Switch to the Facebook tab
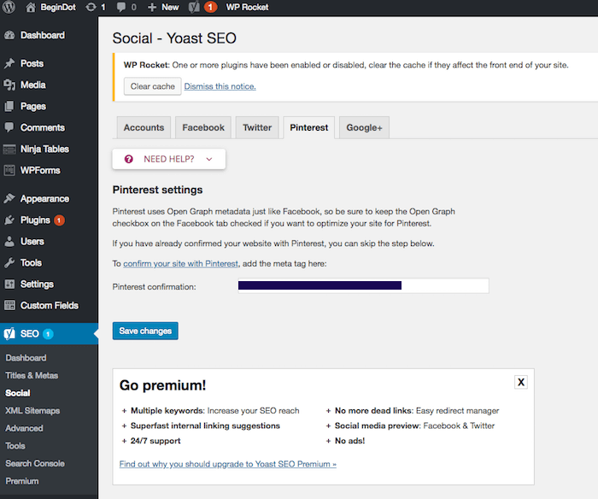598x499 pixels. 203,127
